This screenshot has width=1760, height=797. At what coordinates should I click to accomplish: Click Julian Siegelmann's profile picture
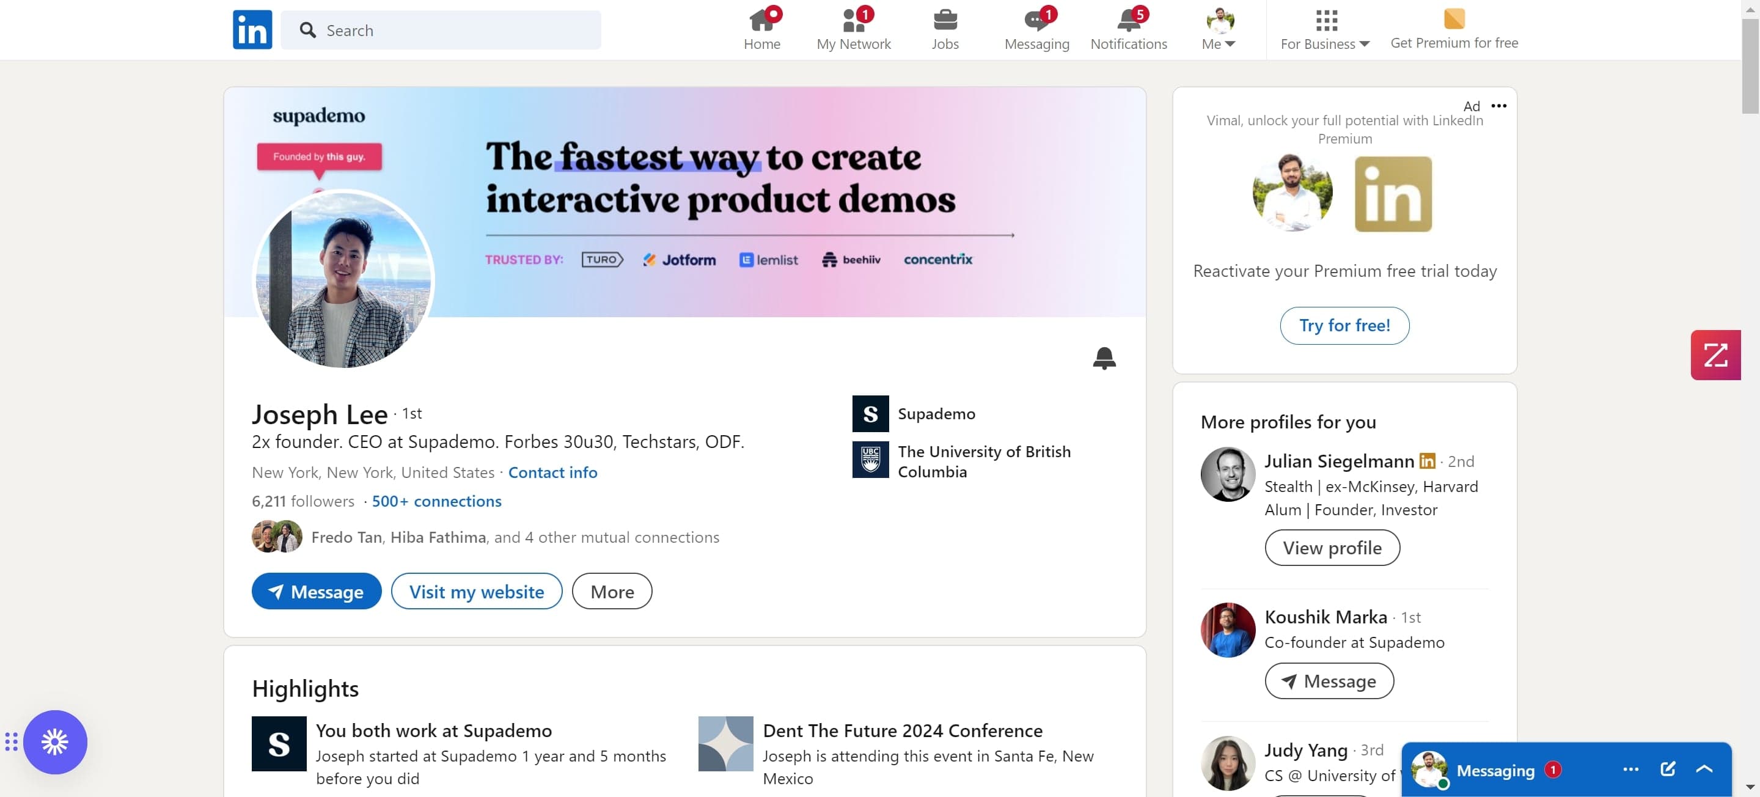click(1227, 474)
